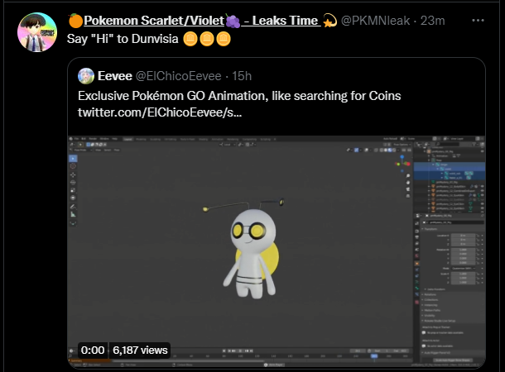
Task: Toggle the viewport overlays button
Action: pyautogui.click(x=367, y=150)
